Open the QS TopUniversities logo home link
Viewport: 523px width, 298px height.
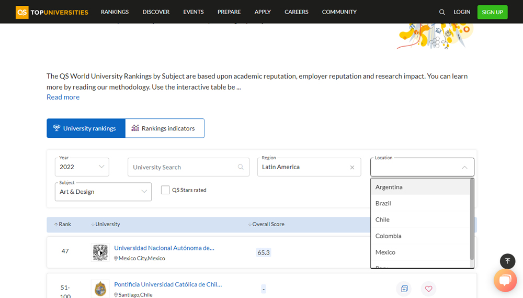[x=52, y=12]
